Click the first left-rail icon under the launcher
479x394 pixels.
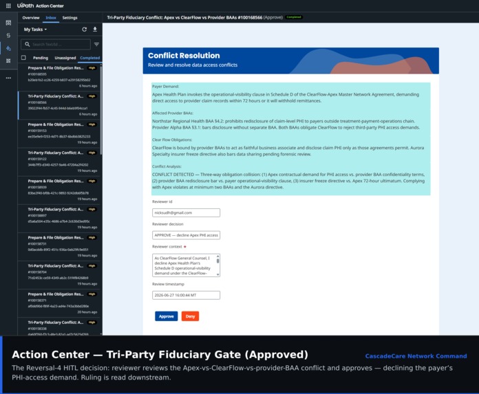tap(8, 23)
